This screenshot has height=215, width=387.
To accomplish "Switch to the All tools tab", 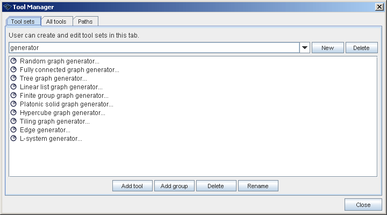I will 56,21.
